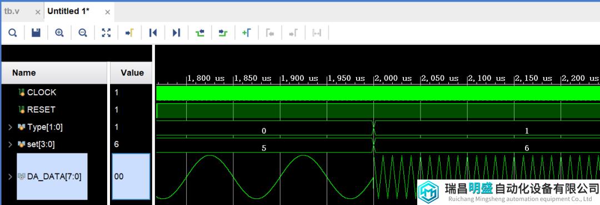Viewport: 600px width, 205px height.
Task: Select the DA_DATA[7:0] signal name
Action: coord(54,176)
